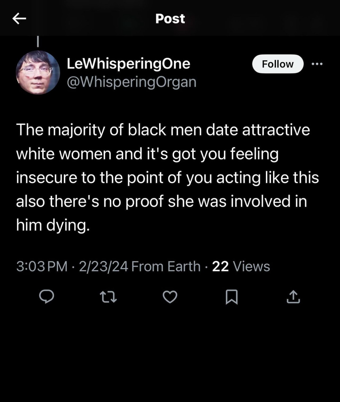The width and height of the screenshot is (340, 402).
Task: Click the "From Earth" location text
Action: (x=166, y=266)
